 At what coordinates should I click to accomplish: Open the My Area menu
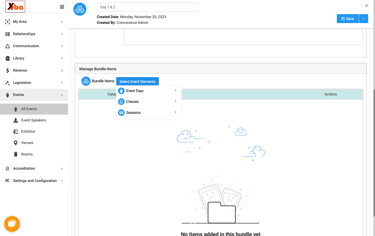34,22
